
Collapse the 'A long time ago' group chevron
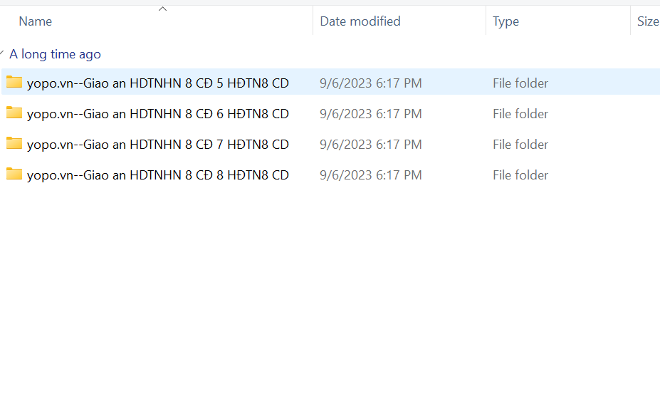[3, 54]
